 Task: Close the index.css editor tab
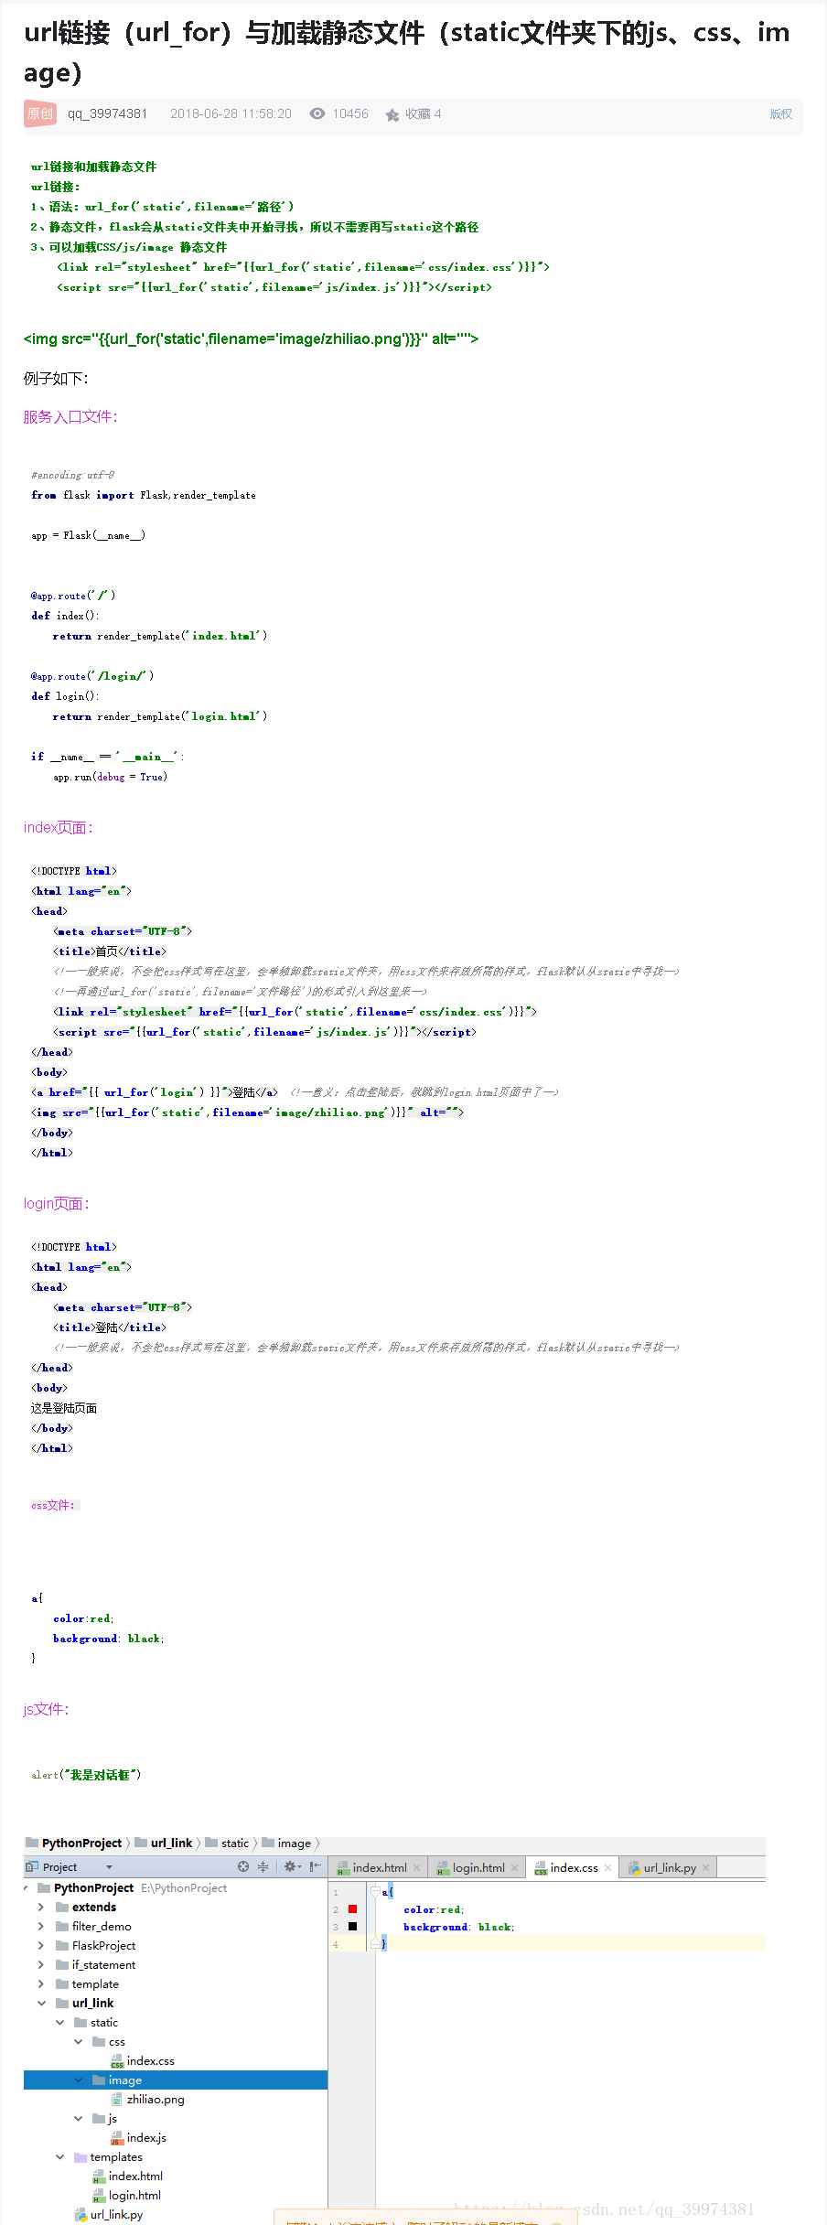[x=607, y=1868]
